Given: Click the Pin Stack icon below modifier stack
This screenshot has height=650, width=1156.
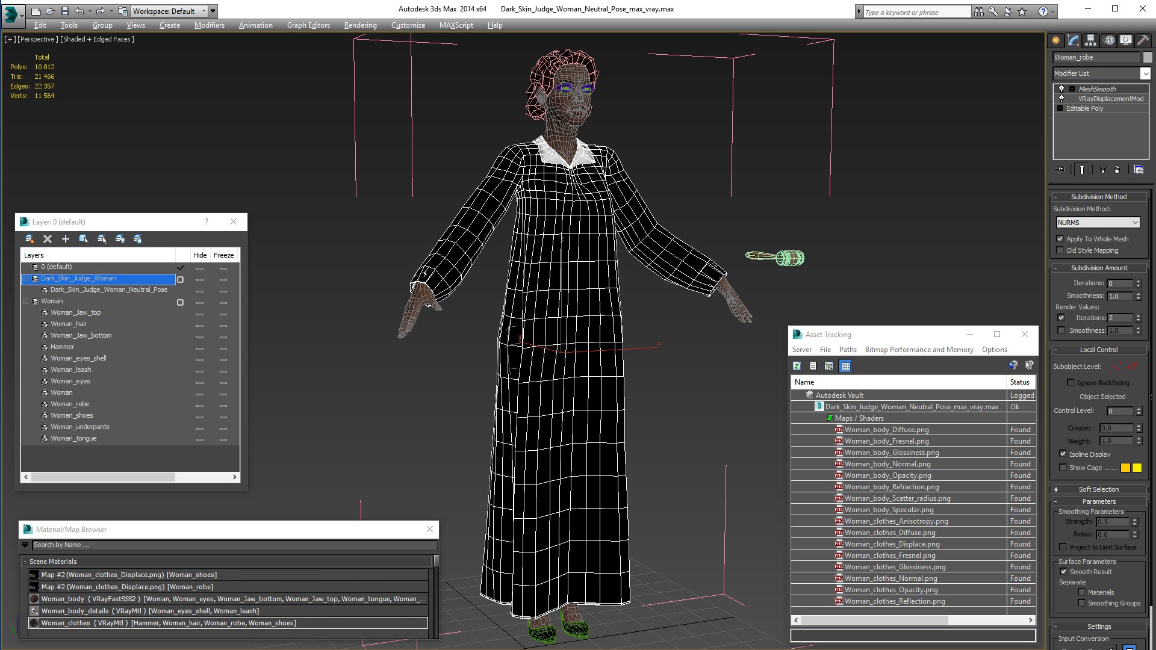Looking at the screenshot, I should [1060, 170].
